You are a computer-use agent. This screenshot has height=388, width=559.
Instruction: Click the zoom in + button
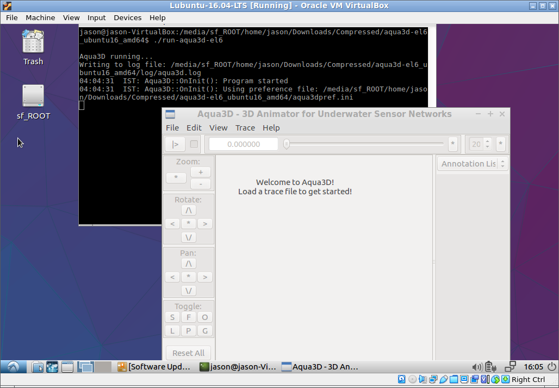(x=201, y=172)
